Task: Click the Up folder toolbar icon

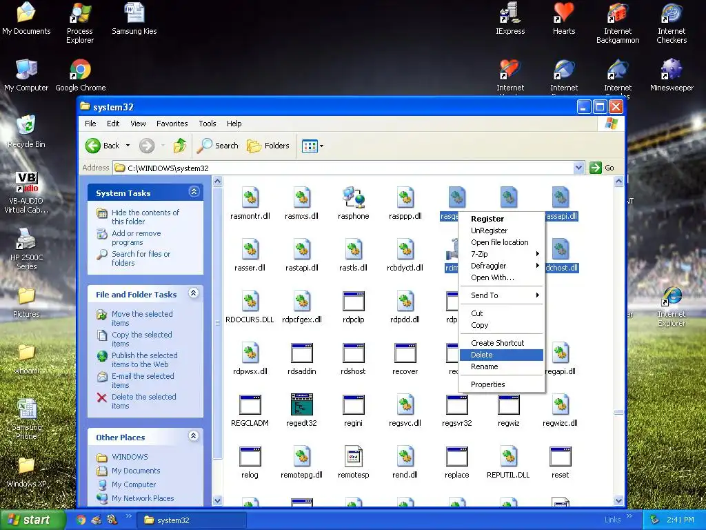Action: [180, 146]
